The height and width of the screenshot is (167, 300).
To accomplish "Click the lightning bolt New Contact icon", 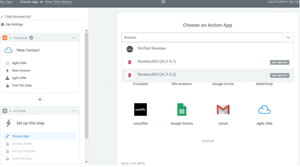I will click(x=7, y=70).
